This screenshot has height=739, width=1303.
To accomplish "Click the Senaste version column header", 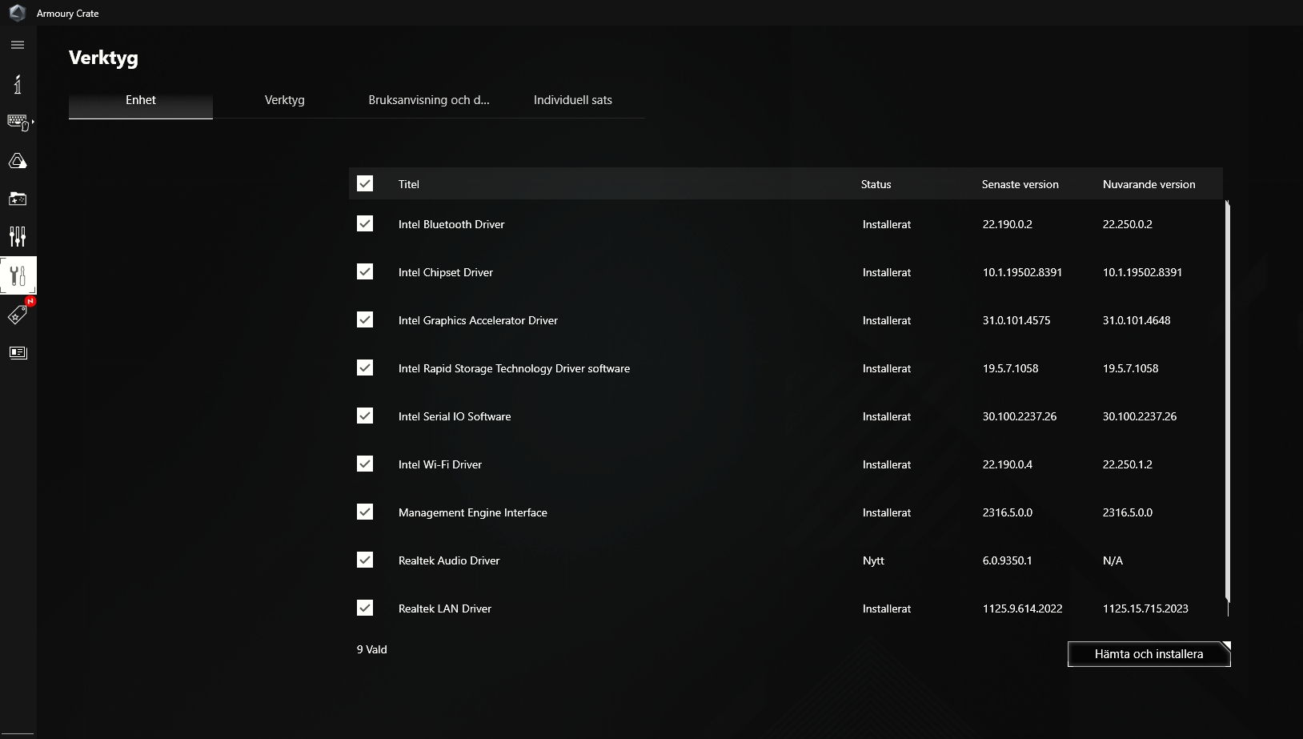I will coord(1020,184).
